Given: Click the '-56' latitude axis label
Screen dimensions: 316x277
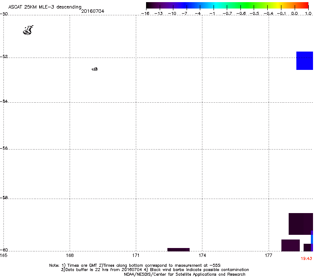Looking at the screenshot, I should tap(4, 148).
